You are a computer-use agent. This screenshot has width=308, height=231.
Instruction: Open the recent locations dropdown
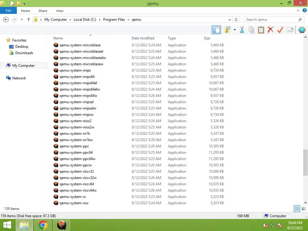(x=22, y=20)
